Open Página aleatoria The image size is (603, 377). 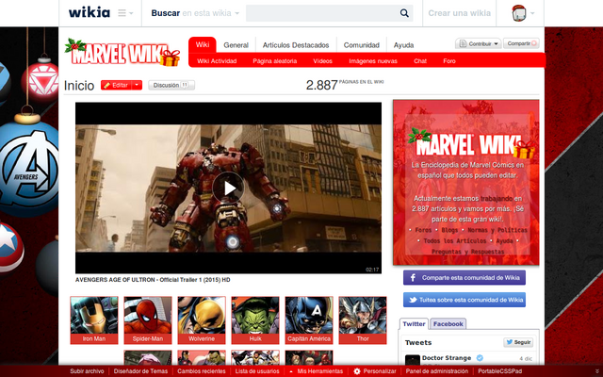(274, 60)
